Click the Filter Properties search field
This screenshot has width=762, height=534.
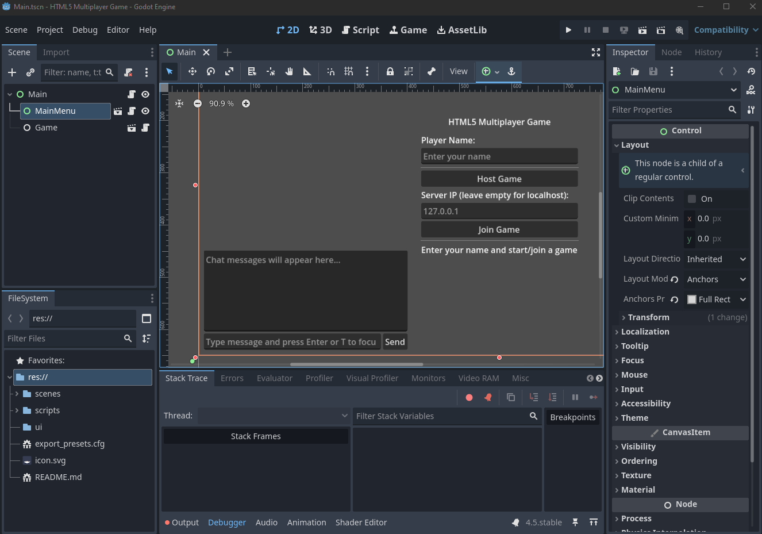pos(668,110)
